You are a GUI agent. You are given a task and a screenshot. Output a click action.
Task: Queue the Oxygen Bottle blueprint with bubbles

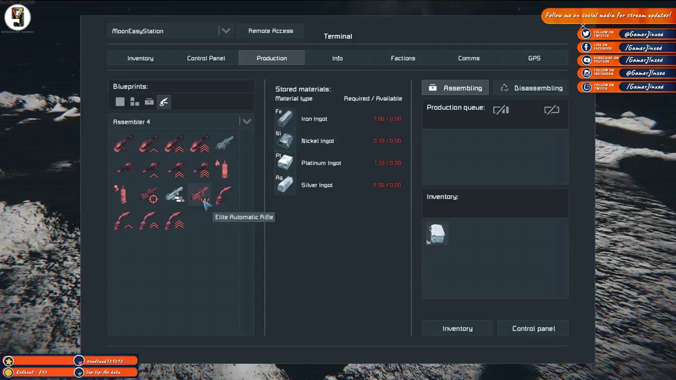124,194
